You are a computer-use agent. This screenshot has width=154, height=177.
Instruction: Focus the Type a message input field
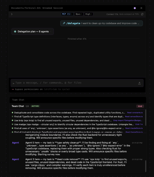click(x=77, y=83)
